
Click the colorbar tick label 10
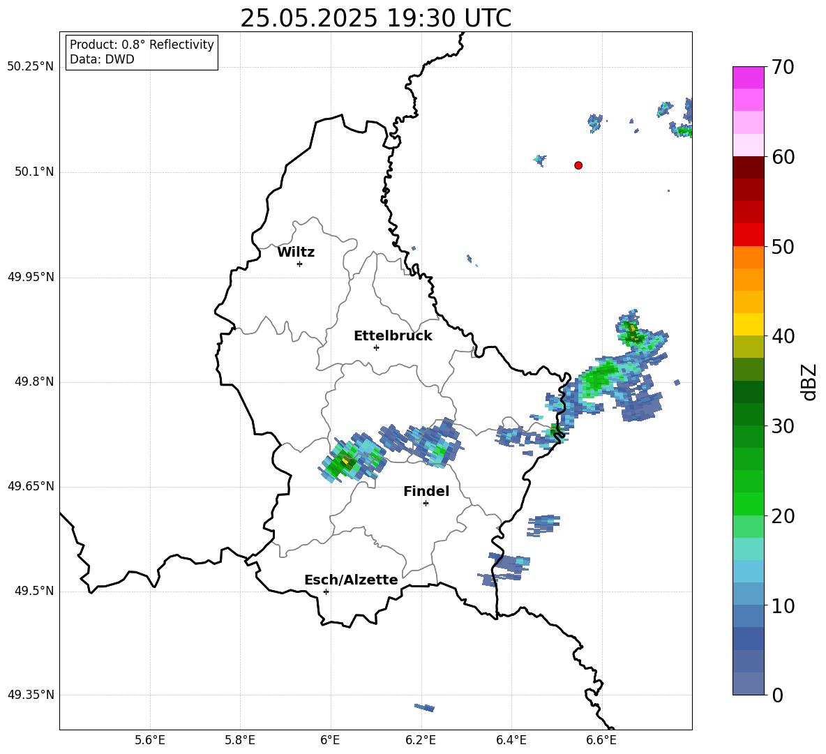click(783, 606)
